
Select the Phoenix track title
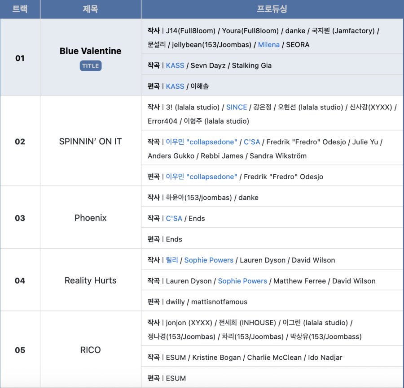pos(90,218)
